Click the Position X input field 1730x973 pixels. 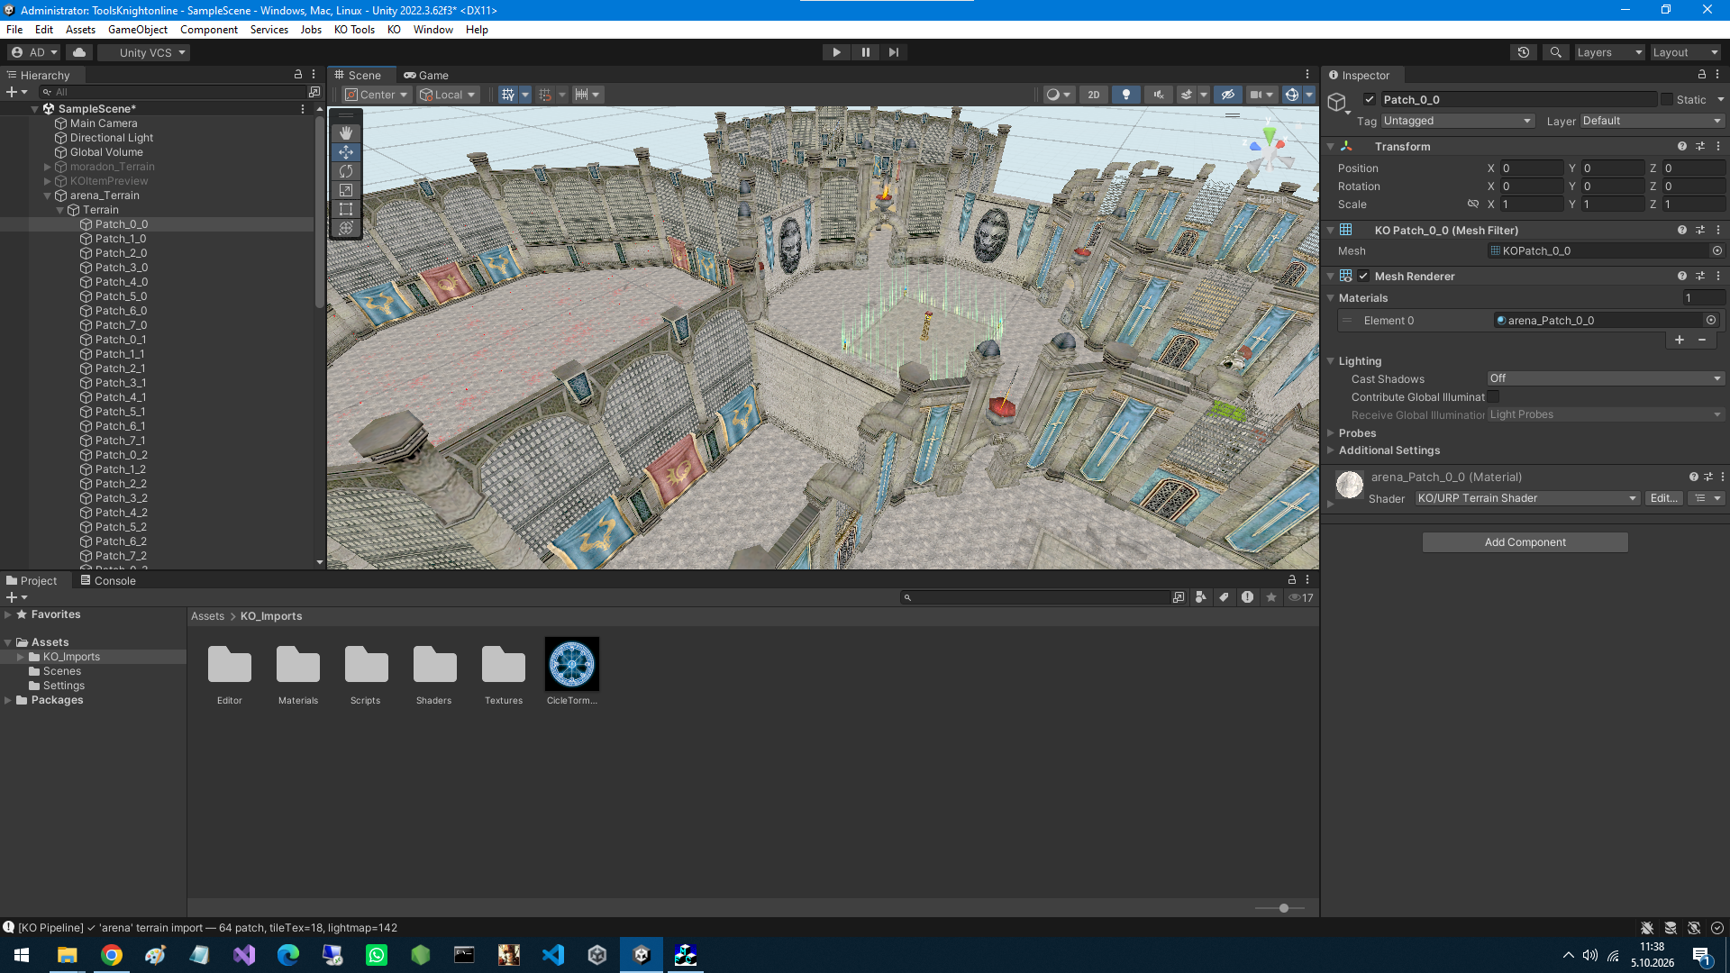[1532, 168]
